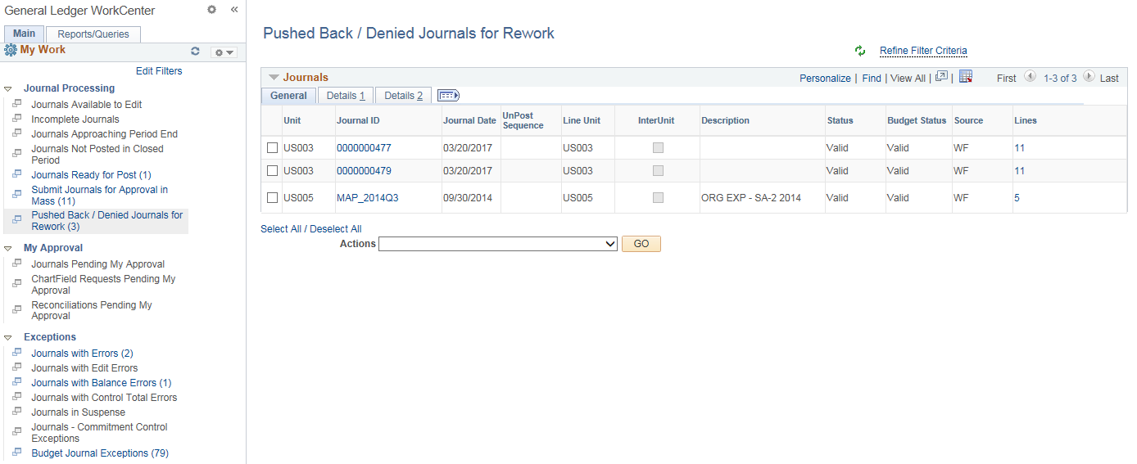This screenshot has width=1137, height=464.
Task: Click icon beside Journals Available to Edit
Action: (17, 105)
